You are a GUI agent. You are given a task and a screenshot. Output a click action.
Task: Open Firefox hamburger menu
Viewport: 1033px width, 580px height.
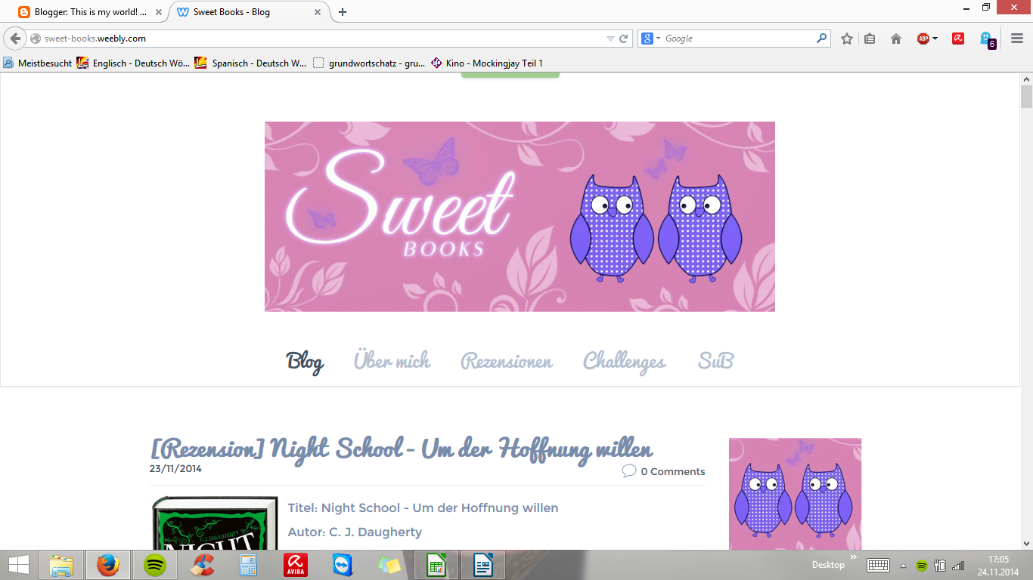tap(1017, 39)
